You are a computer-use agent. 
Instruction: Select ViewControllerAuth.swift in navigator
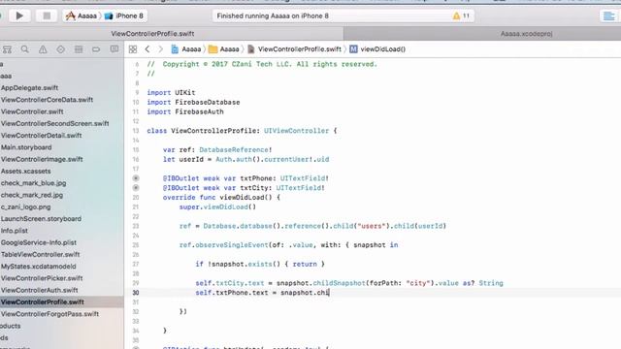(39, 290)
